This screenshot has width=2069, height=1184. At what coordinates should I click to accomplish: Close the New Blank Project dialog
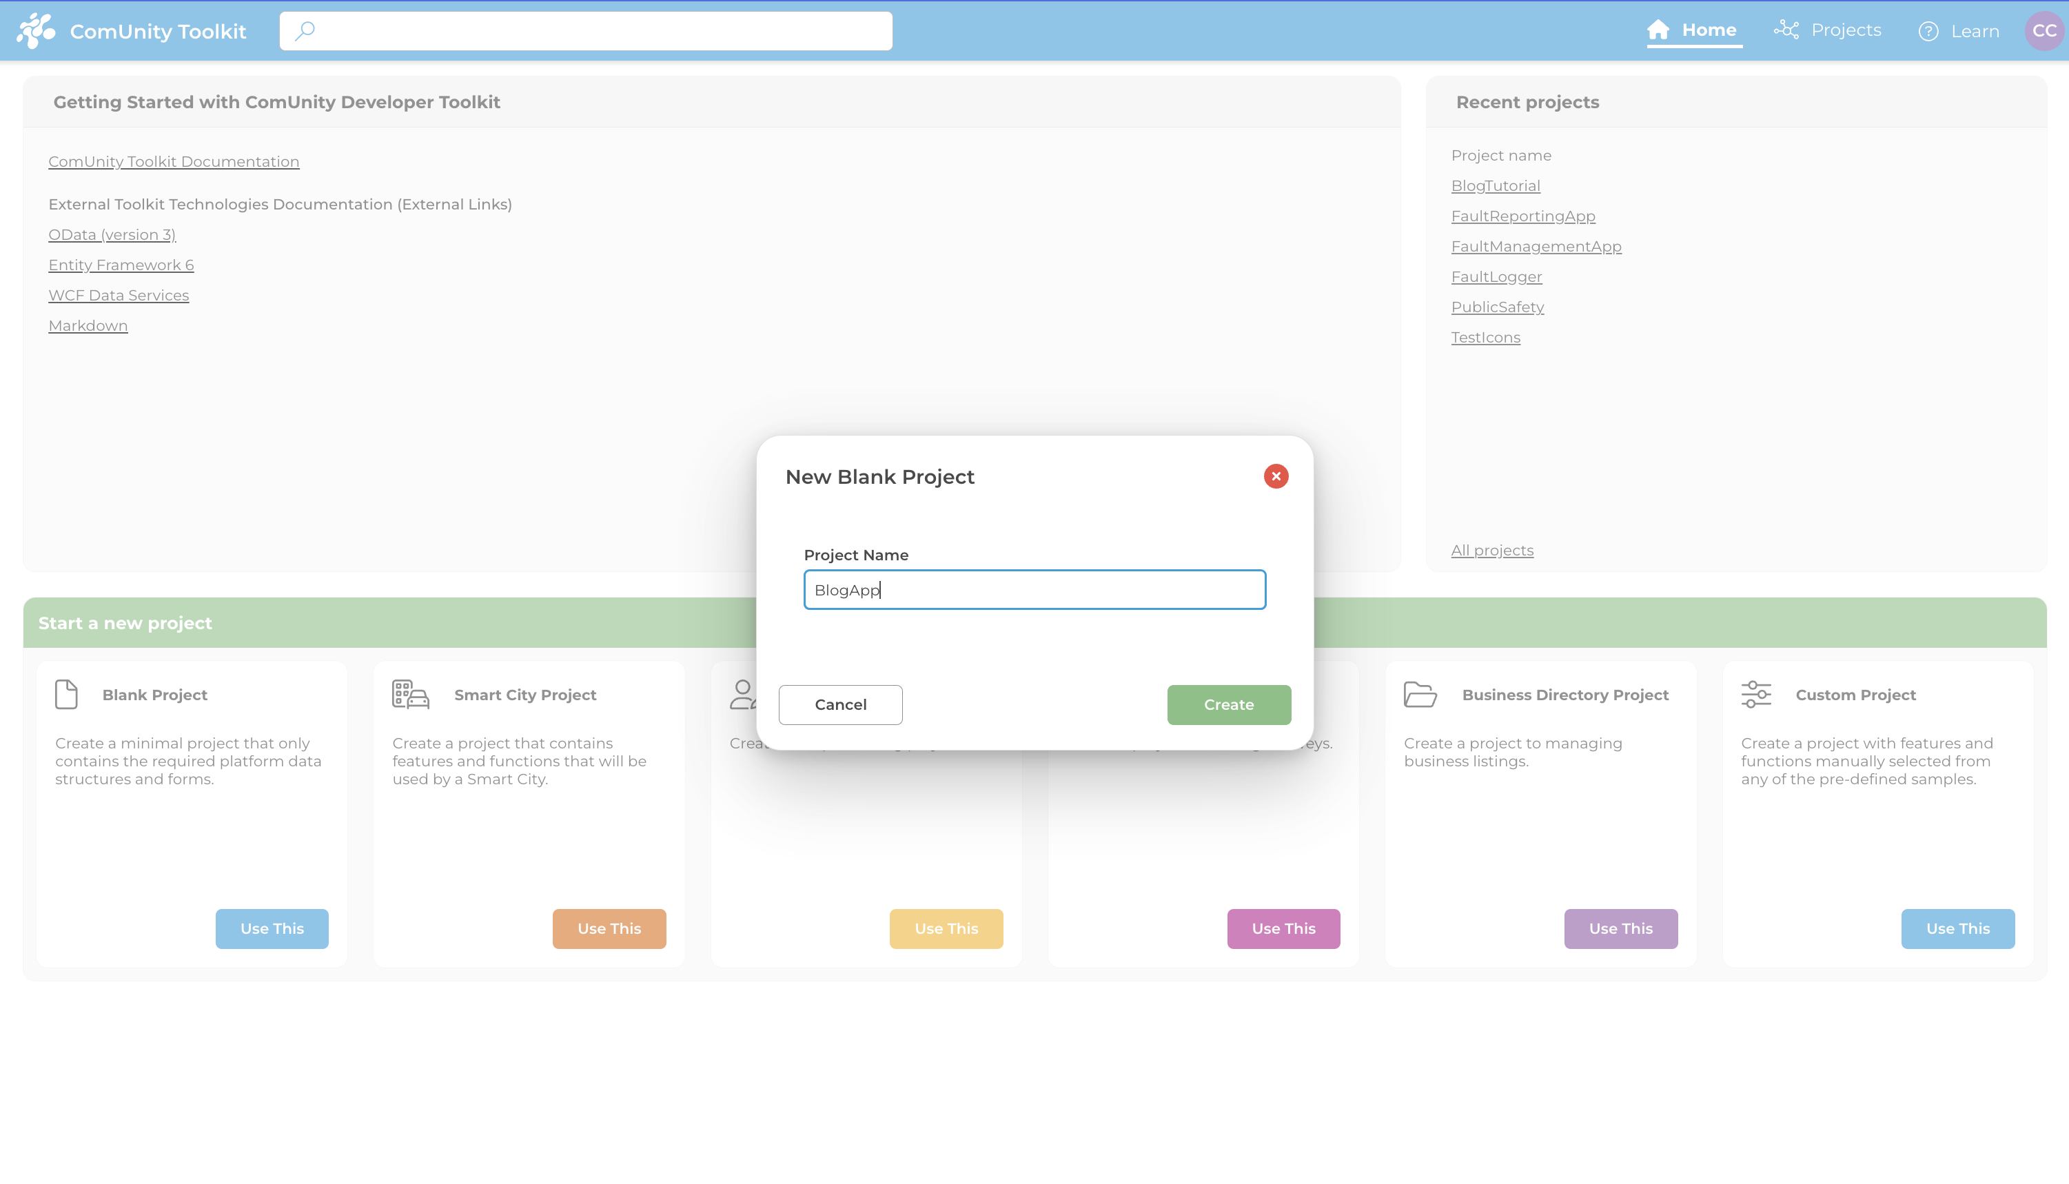click(x=1276, y=476)
